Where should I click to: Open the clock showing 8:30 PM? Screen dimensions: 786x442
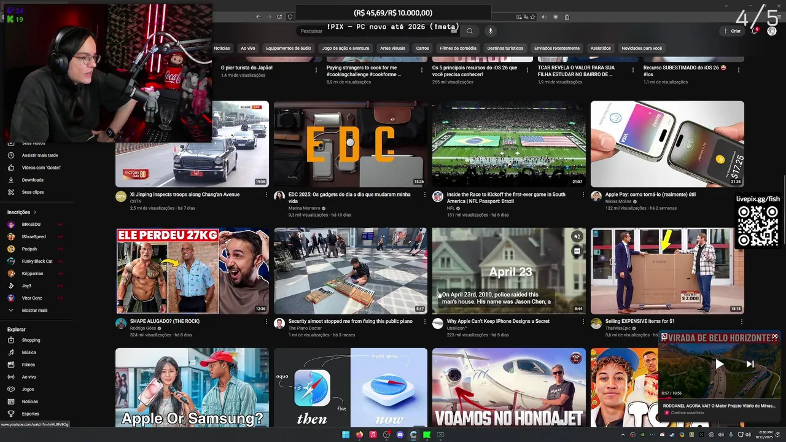(766, 435)
